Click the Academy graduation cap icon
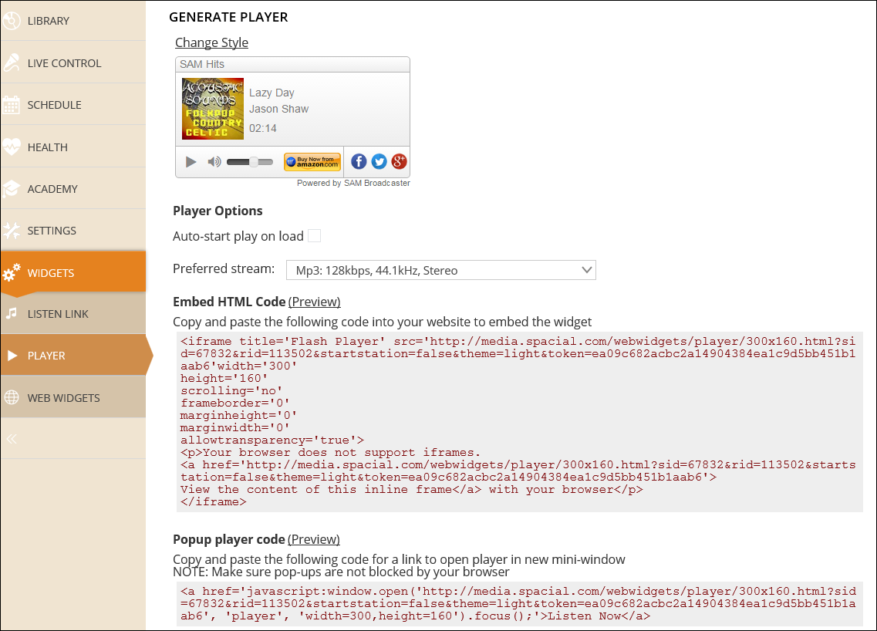 point(11,188)
